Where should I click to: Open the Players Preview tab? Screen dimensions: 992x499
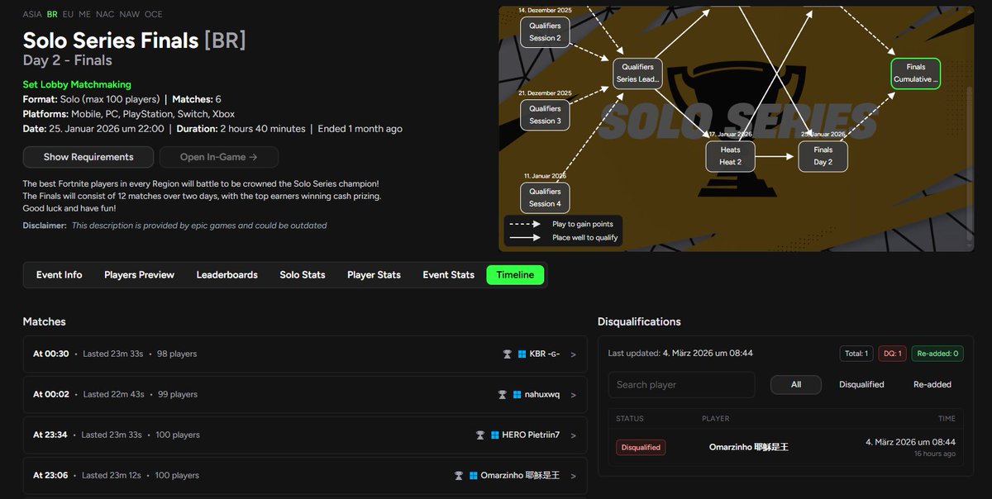coord(139,275)
